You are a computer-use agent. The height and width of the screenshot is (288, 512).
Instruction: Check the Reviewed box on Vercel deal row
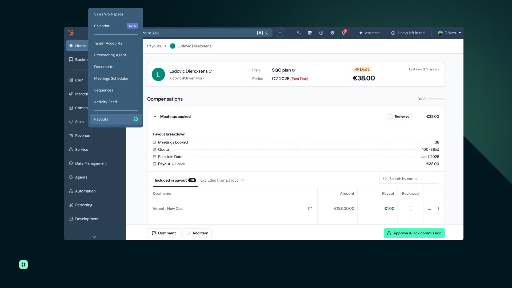411,209
